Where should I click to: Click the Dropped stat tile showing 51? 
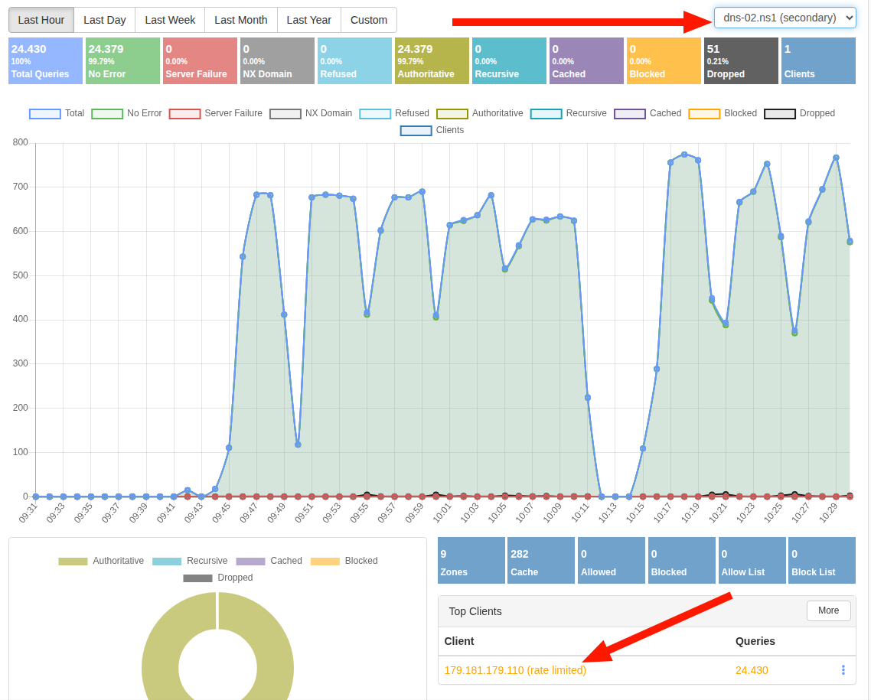[x=740, y=61]
